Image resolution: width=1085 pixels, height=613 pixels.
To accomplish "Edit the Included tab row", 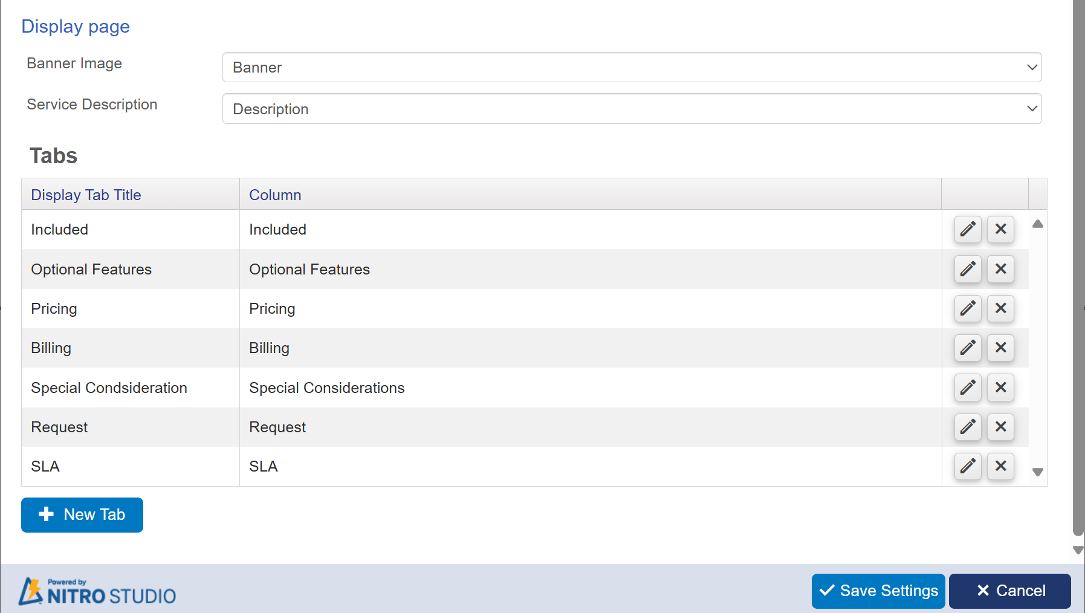I will [968, 229].
